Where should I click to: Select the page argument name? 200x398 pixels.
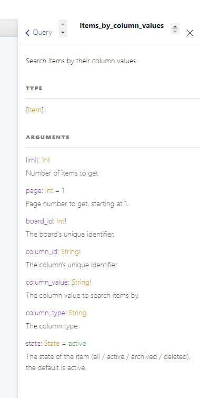coord(34,190)
